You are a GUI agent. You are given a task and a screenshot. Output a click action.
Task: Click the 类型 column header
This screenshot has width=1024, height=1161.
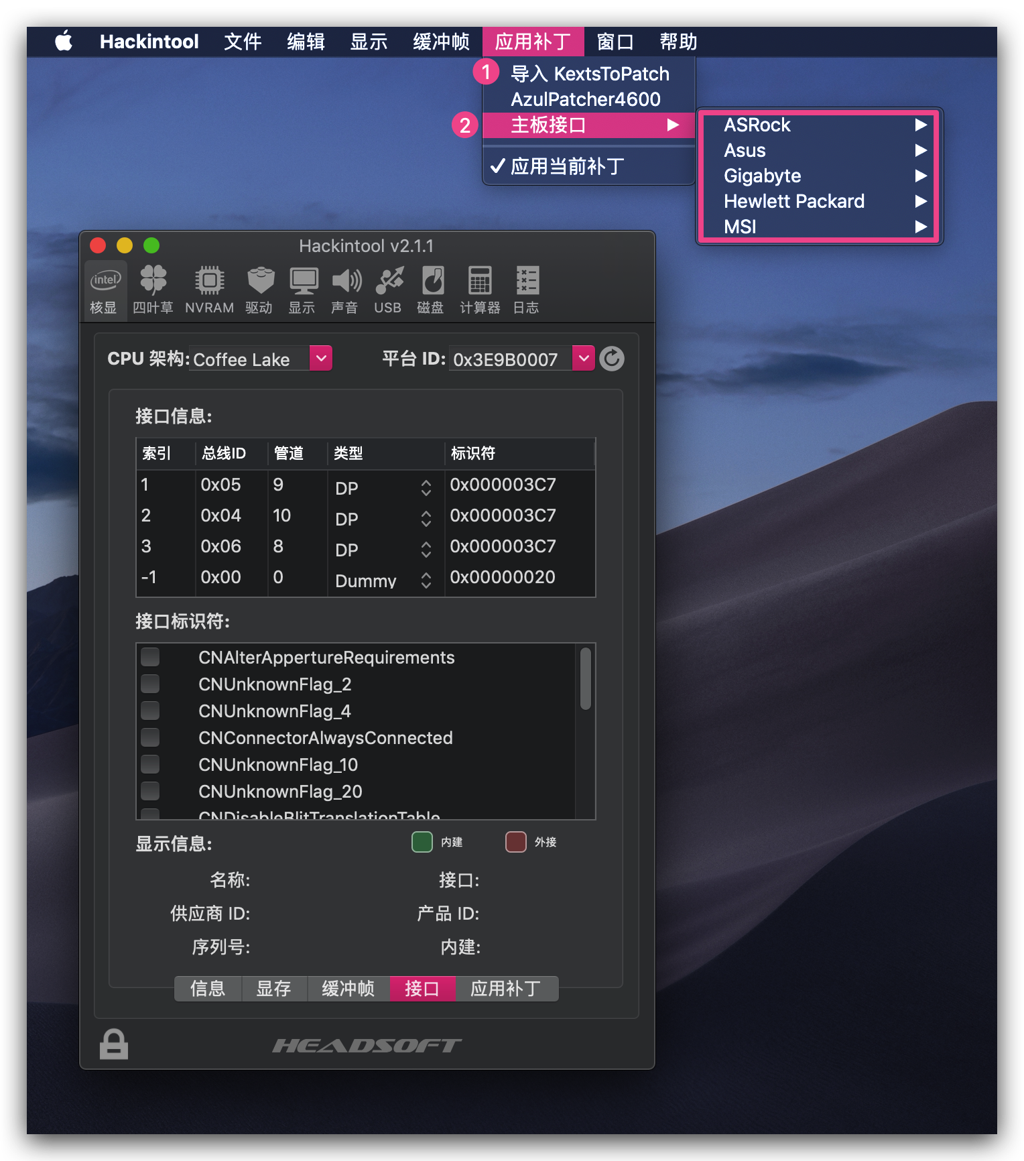pyautogui.click(x=386, y=453)
